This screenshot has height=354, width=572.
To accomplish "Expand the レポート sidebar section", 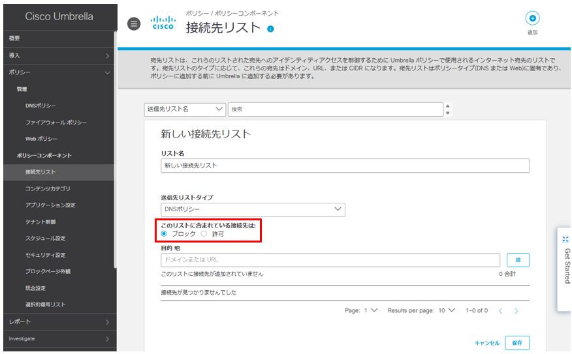I will pyautogui.click(x=59, y=322).
